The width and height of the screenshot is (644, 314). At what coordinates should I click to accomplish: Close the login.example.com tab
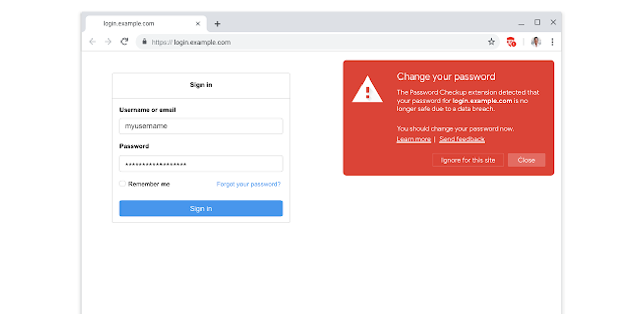click(x=198, y=24)
